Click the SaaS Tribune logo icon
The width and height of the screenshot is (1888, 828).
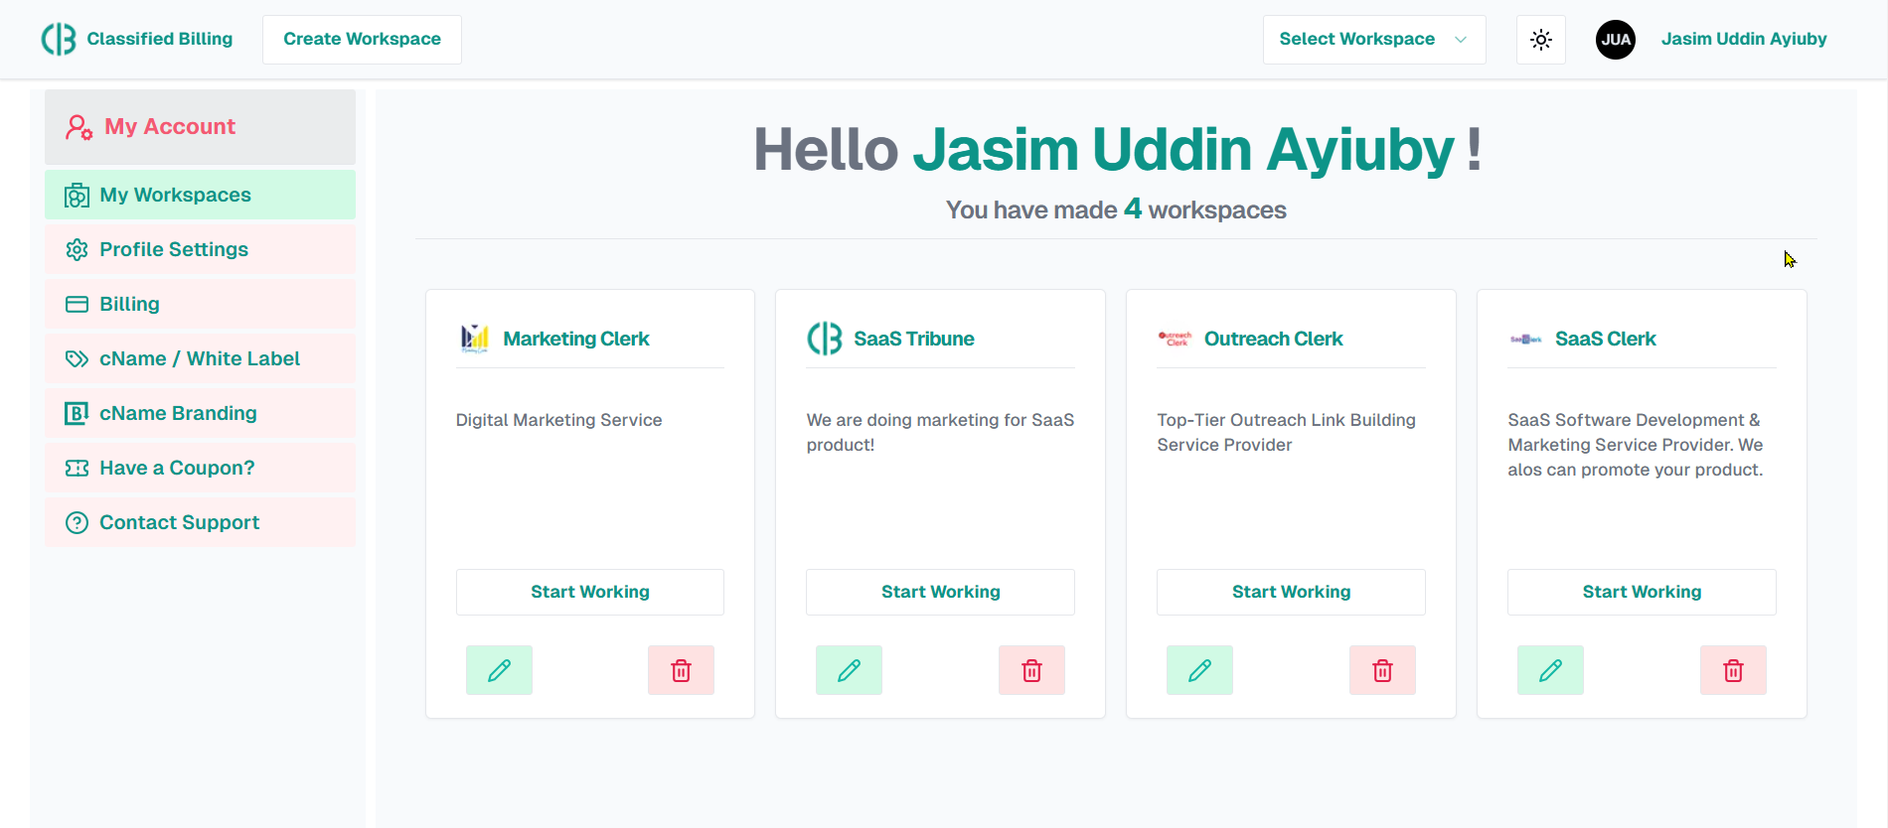[x=825, y=339]
